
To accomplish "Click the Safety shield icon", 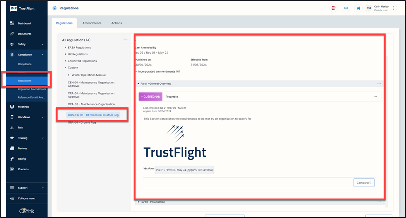I will [x=12, y=44].
